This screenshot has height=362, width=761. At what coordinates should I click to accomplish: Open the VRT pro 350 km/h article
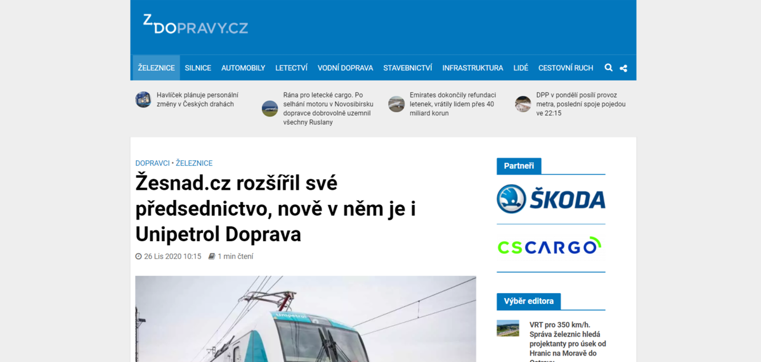(x=568, y=342)
